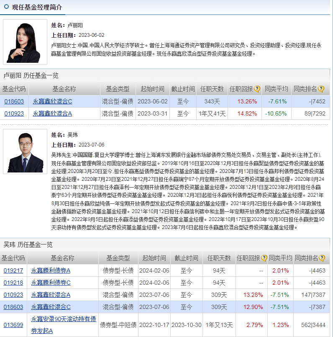This screenshot has width=333, height=337.
Task: Click 卢丽阳 上任日期 2023-06-02
Action: (91, 35)
